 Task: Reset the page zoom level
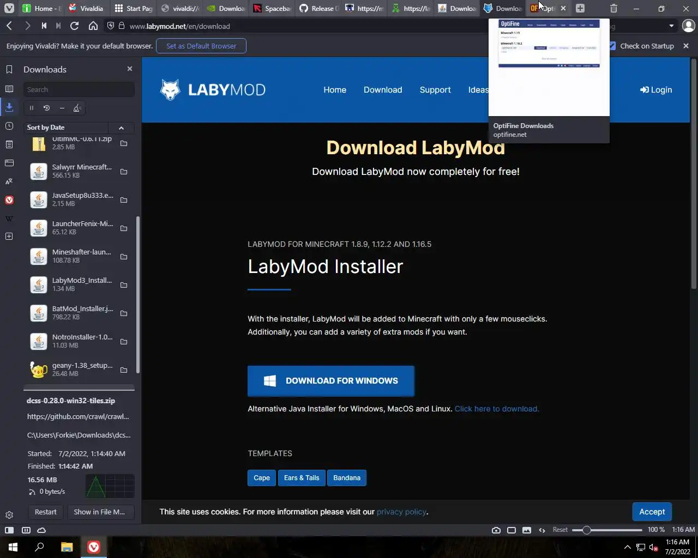pos(560,530)
